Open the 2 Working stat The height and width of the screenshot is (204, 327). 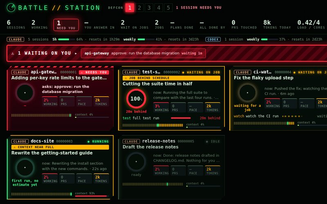point(39,24)
